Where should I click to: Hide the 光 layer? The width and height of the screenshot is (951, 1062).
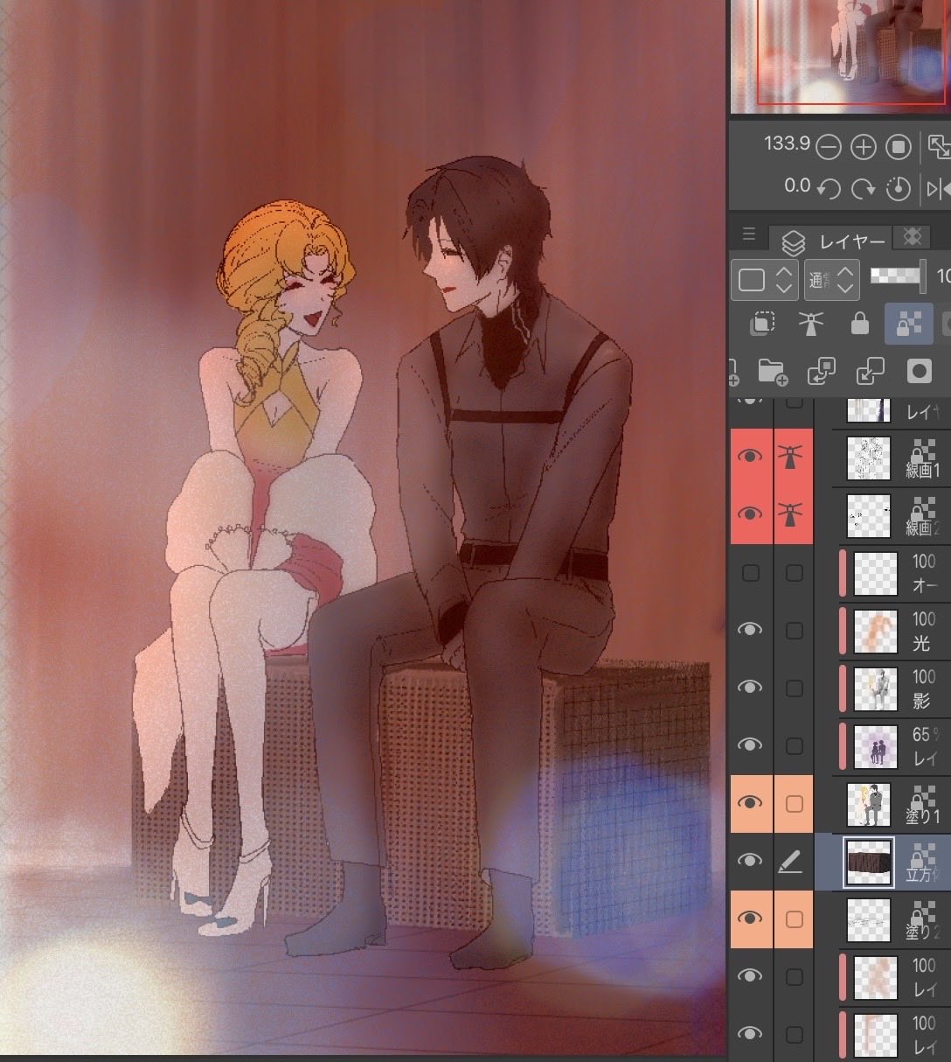click(750, 630)
